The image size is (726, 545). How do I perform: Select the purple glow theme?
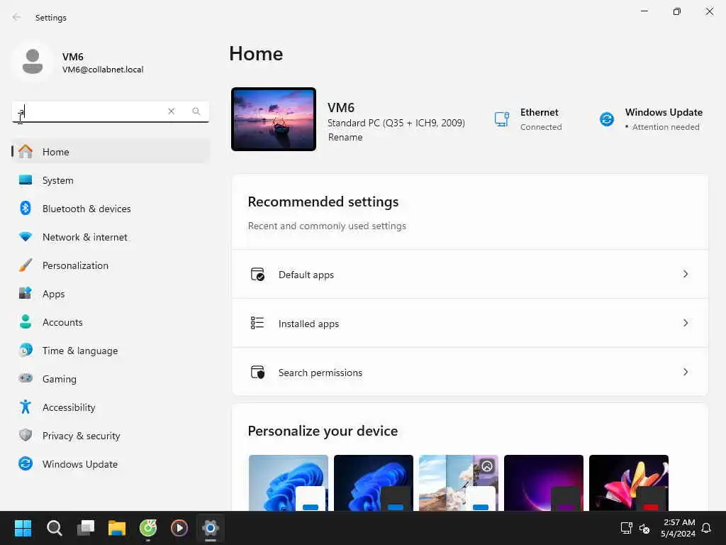[x=544, y=483]
